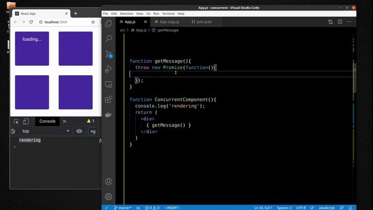The image size is (373, 210).
Task: Open the View menu
Action: (140, 13)
